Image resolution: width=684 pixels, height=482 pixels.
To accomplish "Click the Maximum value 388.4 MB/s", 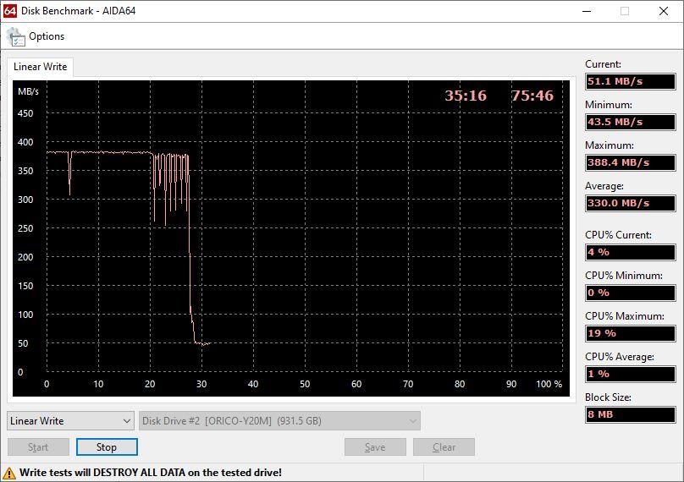I will click(x=631, y=162).
